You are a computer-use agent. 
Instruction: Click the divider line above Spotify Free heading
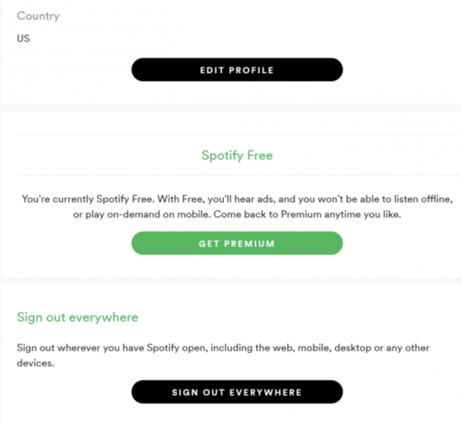[237, 134]
